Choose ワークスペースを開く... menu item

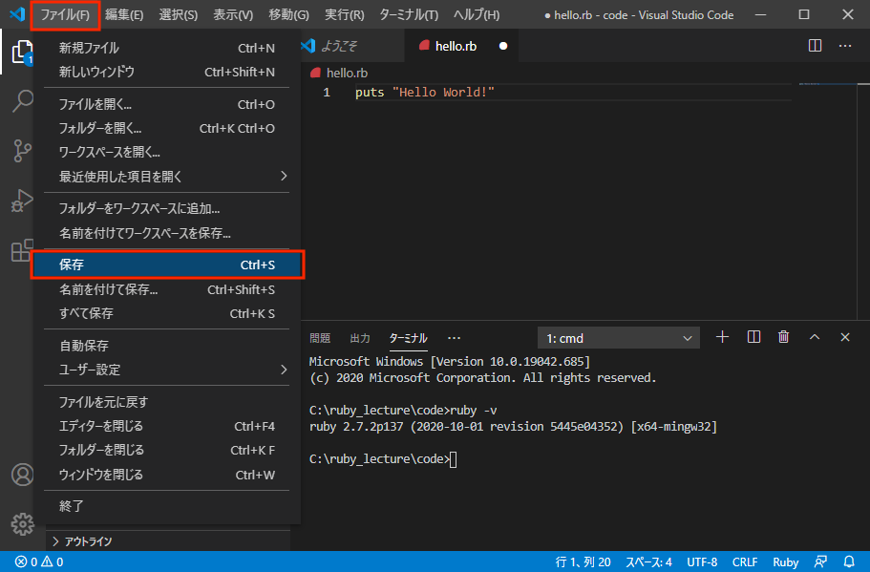pyautogui.click(x=166, y=152)
